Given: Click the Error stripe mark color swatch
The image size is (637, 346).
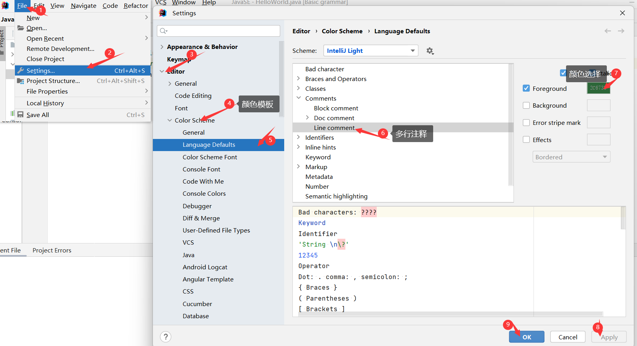Looking at the screenshot, I should [x=598, y=123].
